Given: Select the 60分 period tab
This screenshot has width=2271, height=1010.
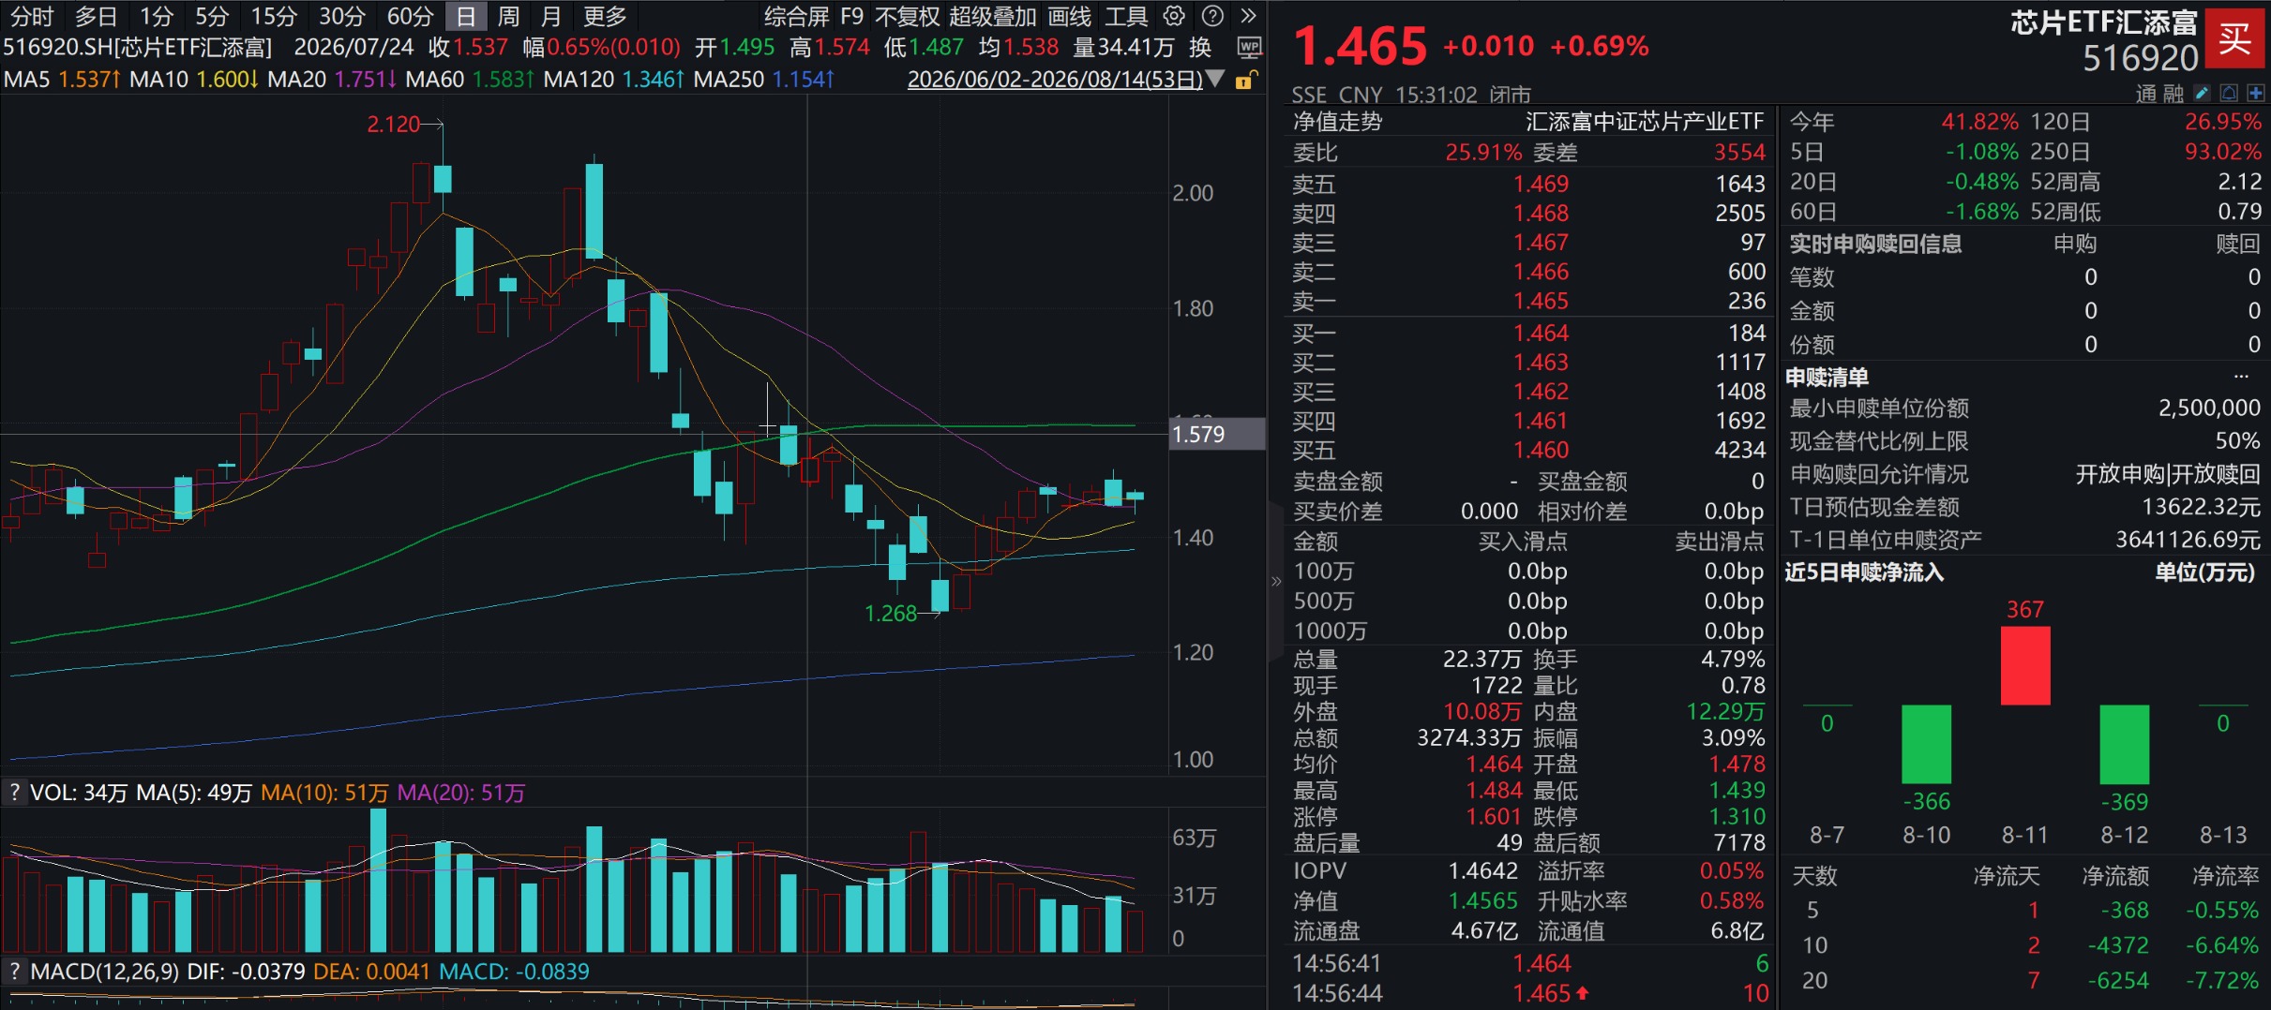Looking at the screenshot, I should pos(410,16).
